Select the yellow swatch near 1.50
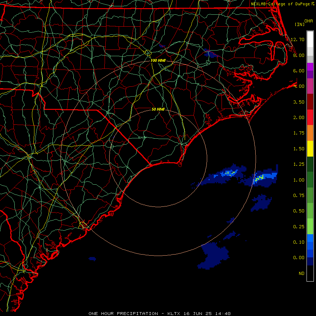This screenshot has height=316, width=316. [x=310, y=149]
